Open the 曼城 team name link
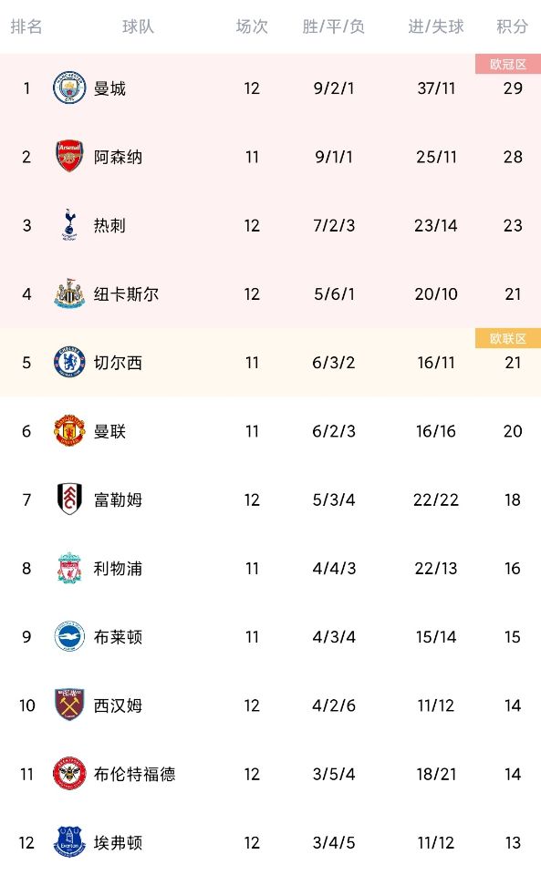541x875 pixels. [x=109, y=88]
